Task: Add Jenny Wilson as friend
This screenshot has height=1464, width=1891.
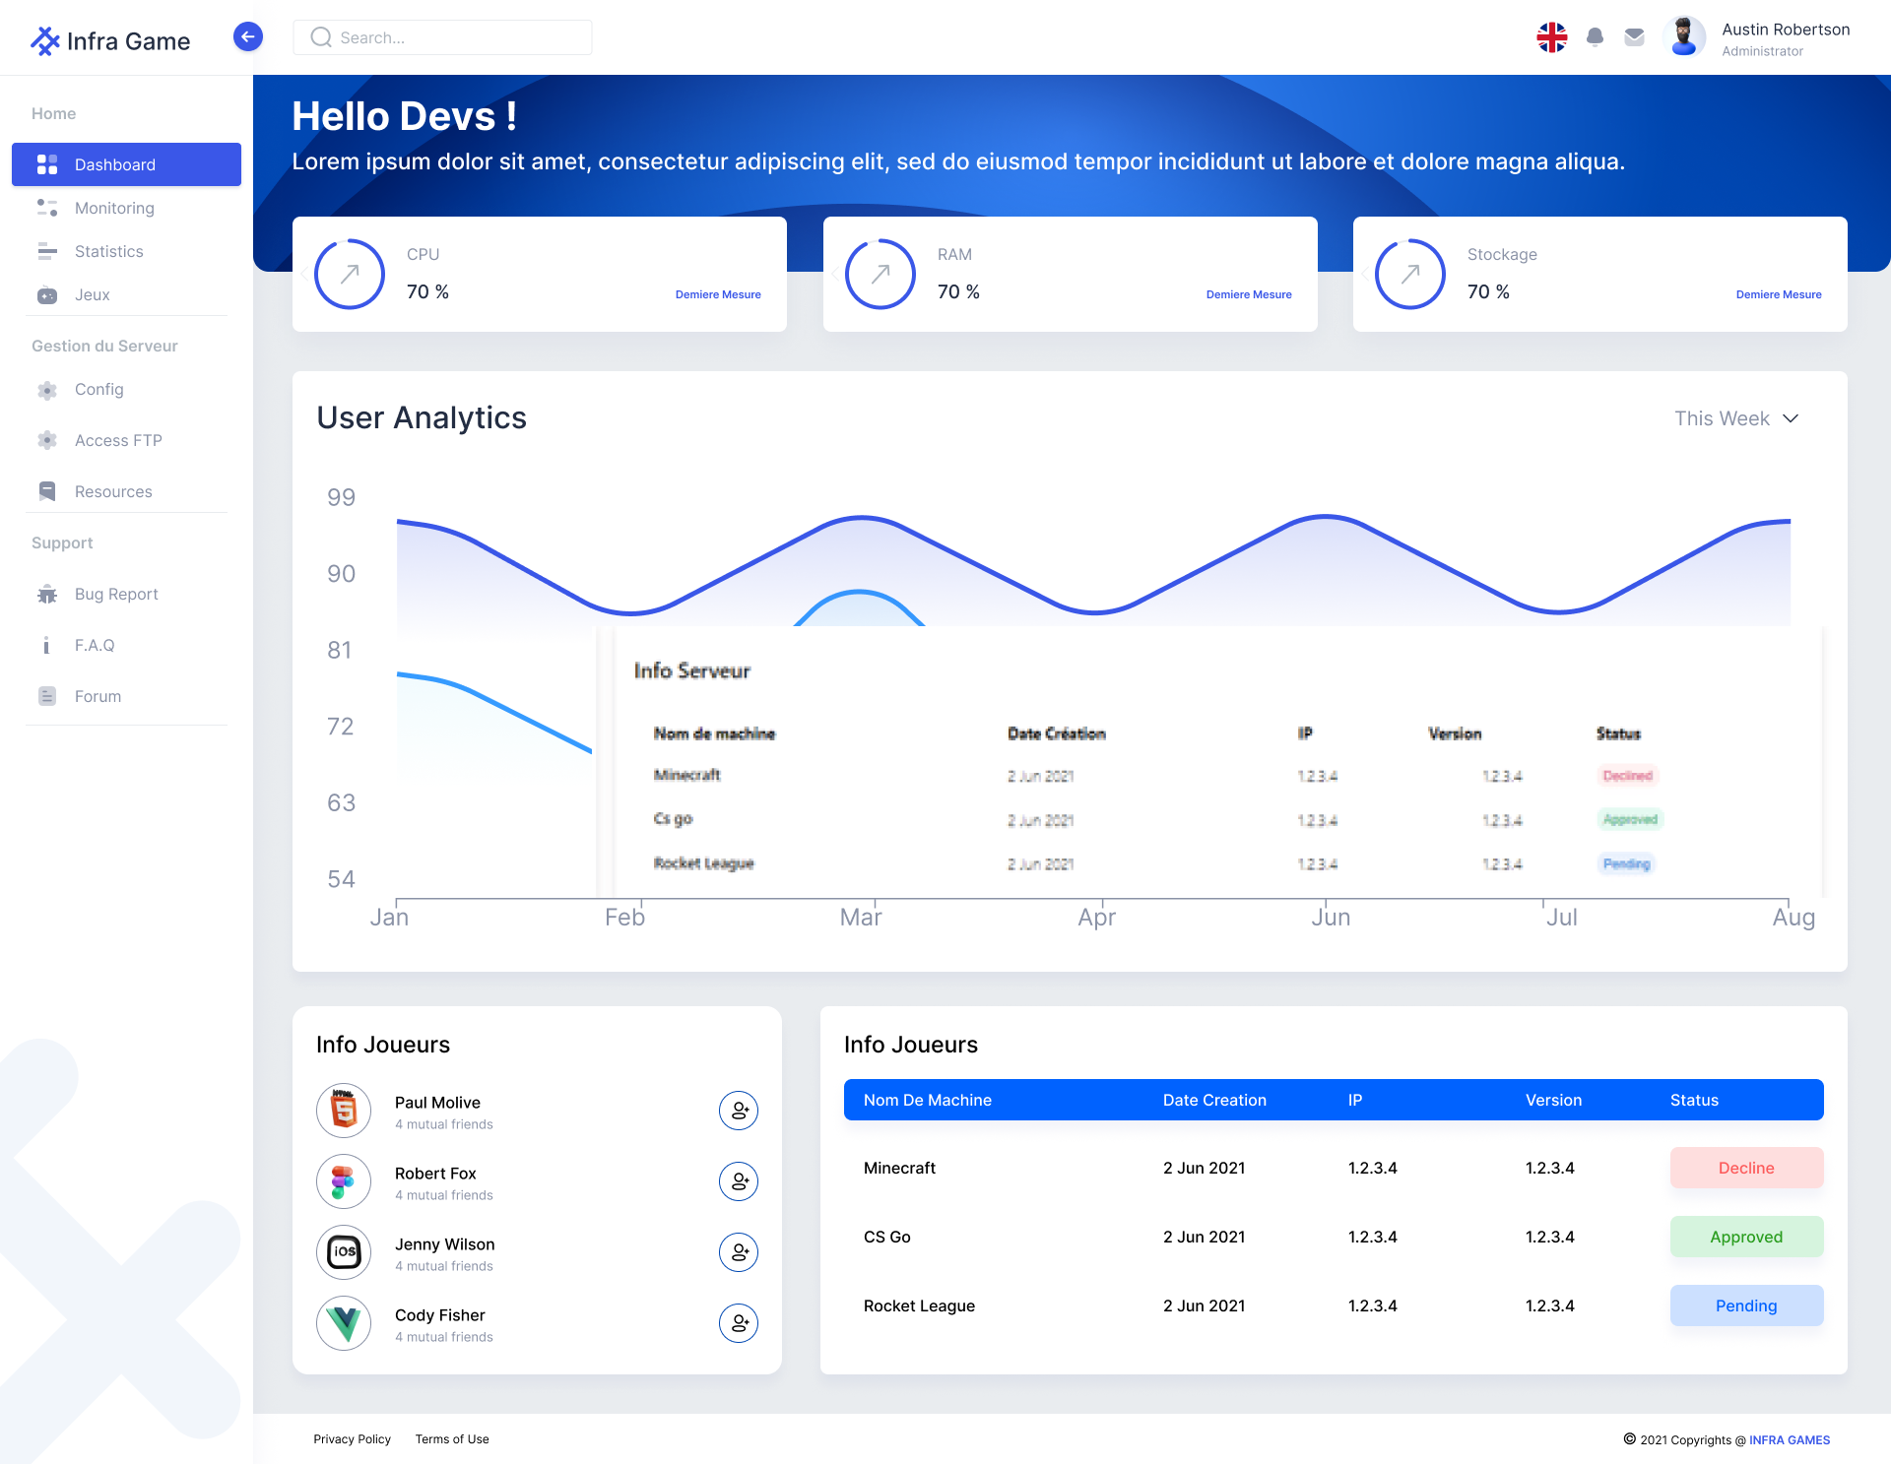Action: coord(739,1252)
